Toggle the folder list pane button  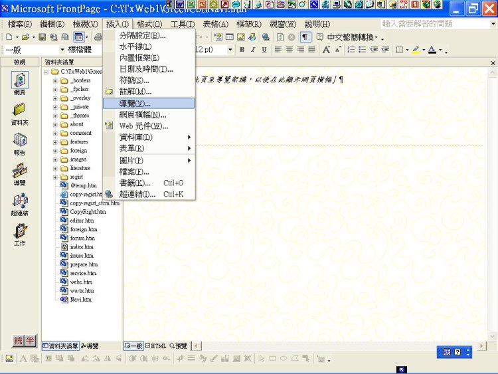coord(79,37)
